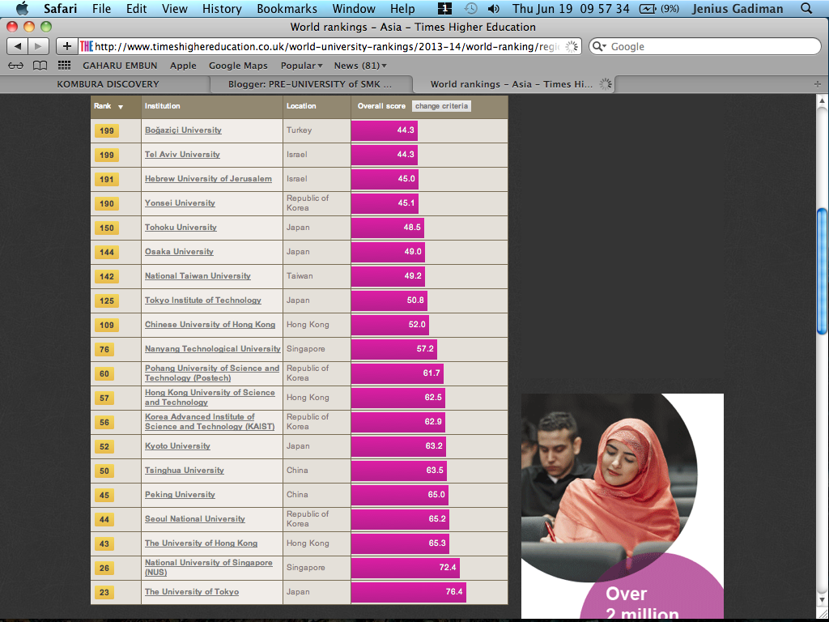Open the History menu
The image size is (829, 622).
222,8
